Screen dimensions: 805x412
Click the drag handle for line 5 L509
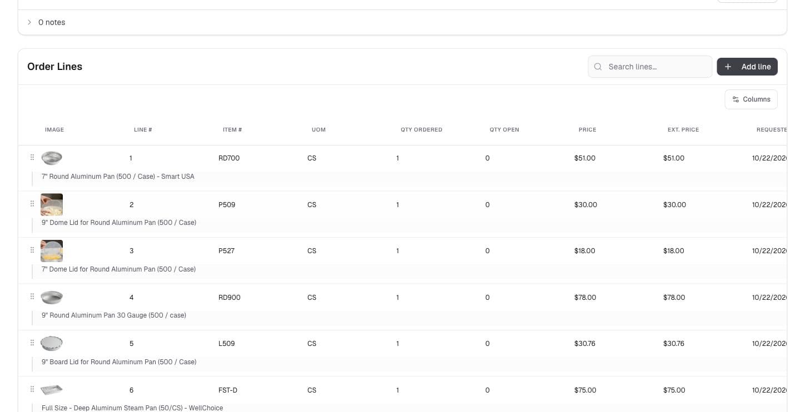pyautogui.click(x=32, y=343)
